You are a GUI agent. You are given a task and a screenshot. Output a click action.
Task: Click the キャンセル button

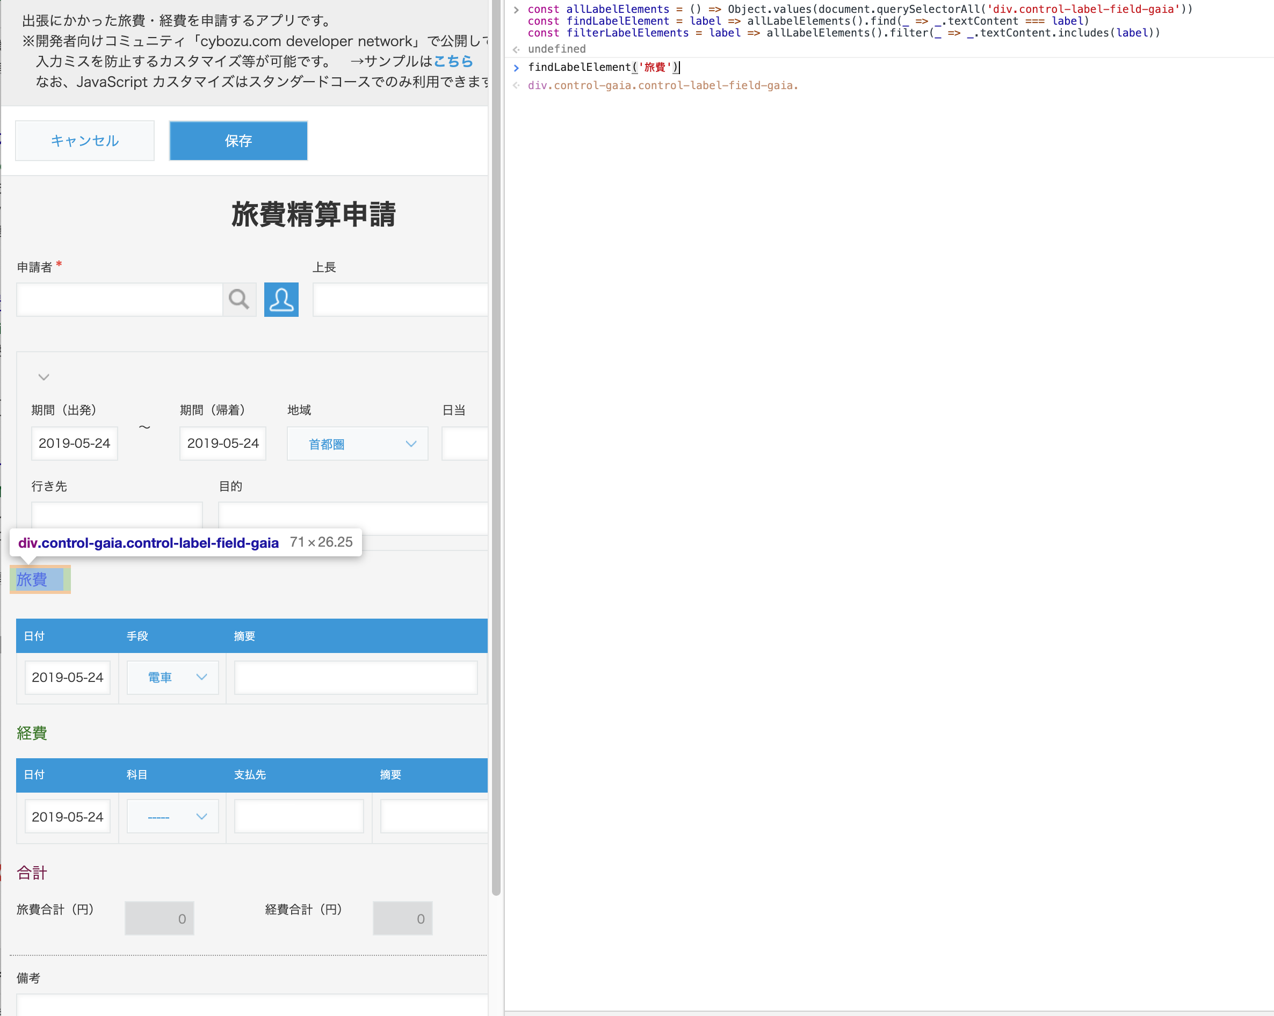85,141
